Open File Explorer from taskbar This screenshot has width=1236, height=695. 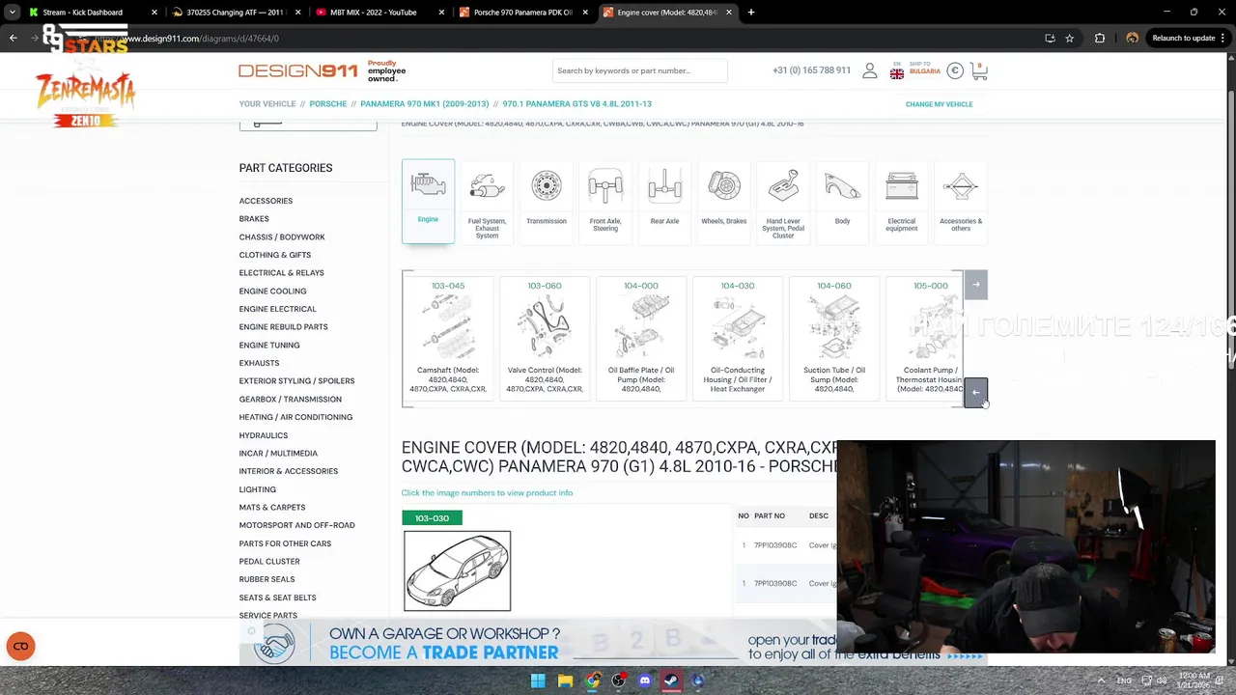pyautogui.click(x=565, y=681)
